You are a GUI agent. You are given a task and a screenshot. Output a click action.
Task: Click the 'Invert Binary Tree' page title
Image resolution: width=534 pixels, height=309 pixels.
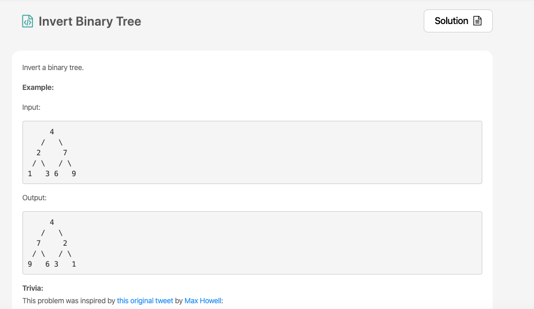(x=90, y=21)
